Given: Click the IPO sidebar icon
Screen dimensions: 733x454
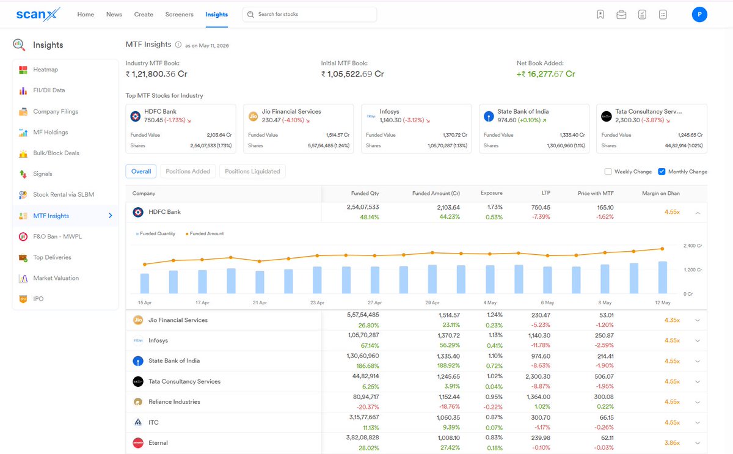Looking at the screenshot, I should pyautogui.click(x=23, y=299).
